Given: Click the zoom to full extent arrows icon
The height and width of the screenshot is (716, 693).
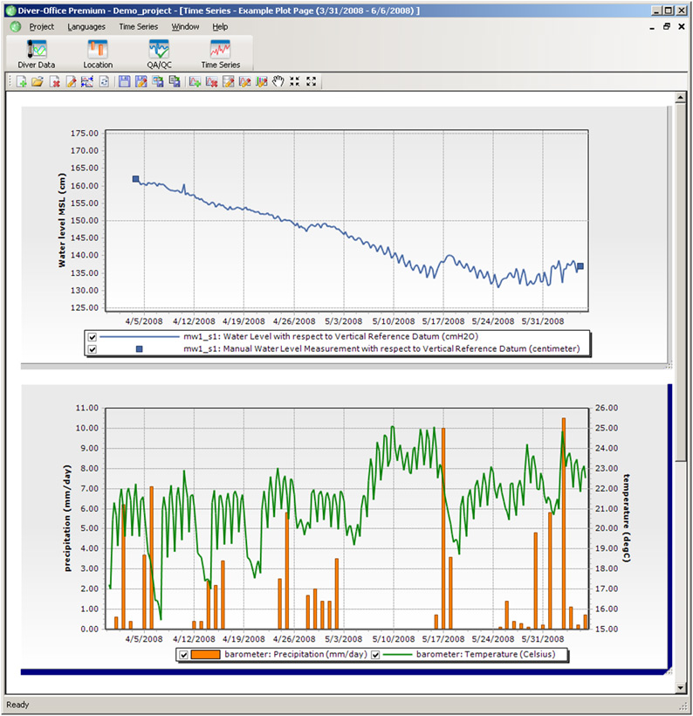Looking at the screenshot, I should tap(312, 82).
